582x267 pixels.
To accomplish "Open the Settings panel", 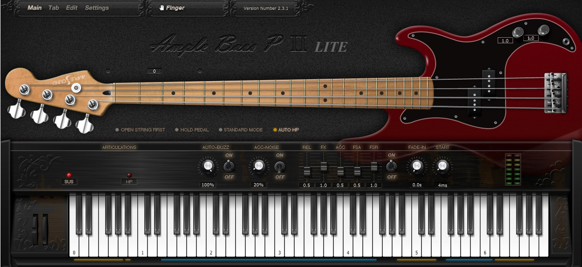I will point(97,8).
